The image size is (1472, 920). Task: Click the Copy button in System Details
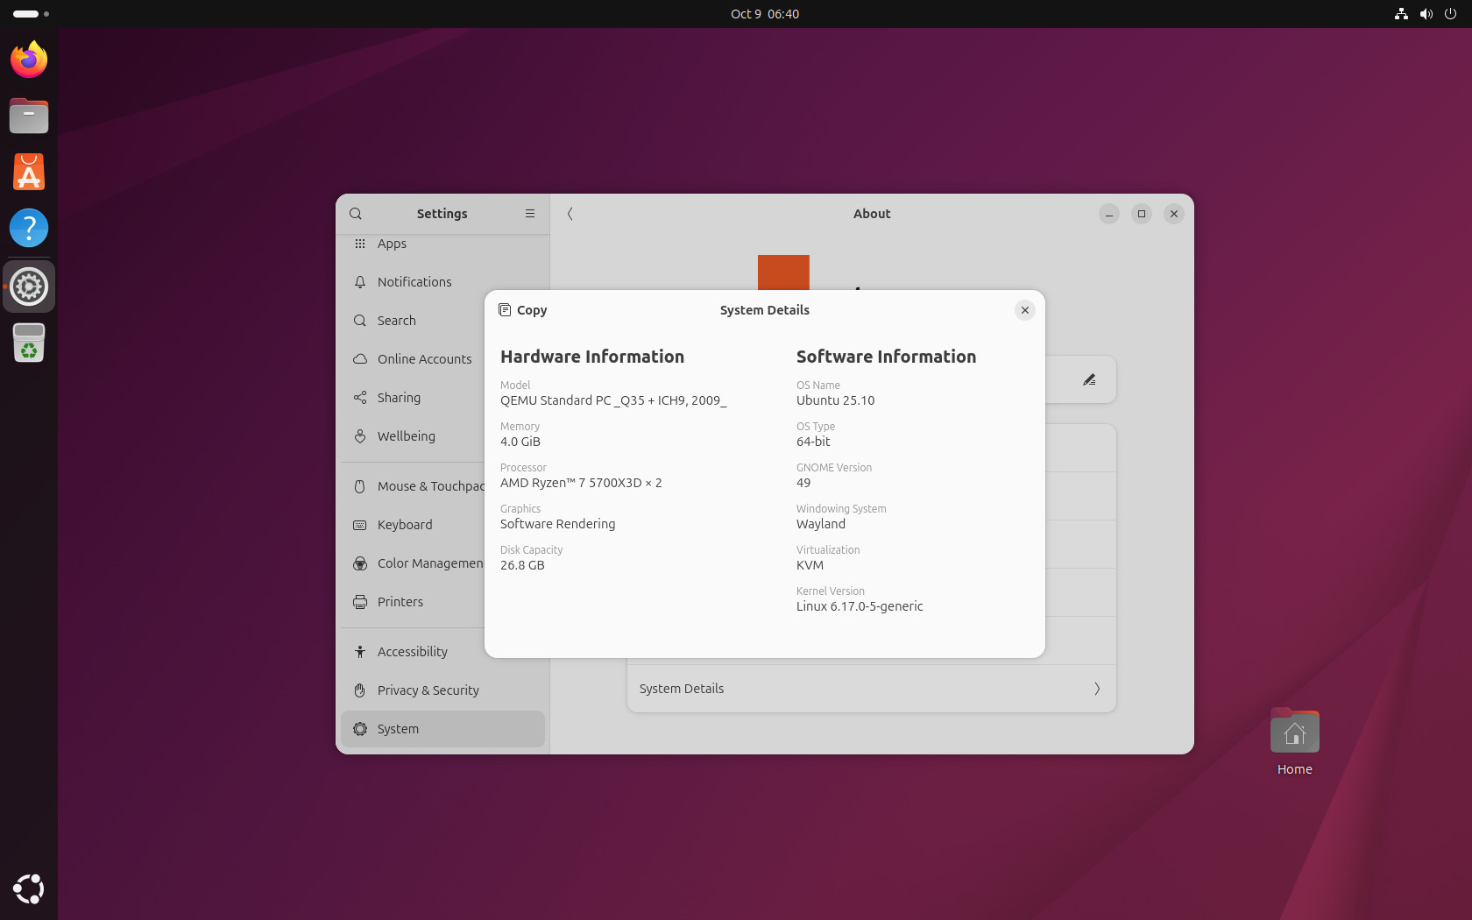point(523,310)
